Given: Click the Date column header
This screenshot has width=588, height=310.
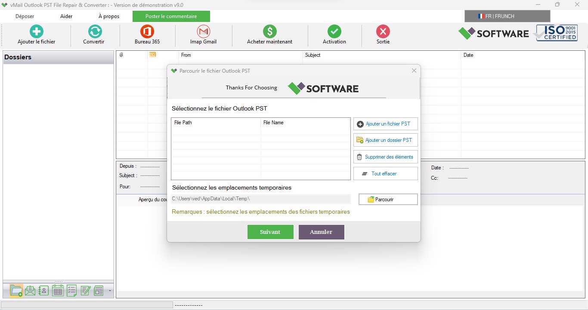Looking at the screenshot, I should [x=523, y=55].
